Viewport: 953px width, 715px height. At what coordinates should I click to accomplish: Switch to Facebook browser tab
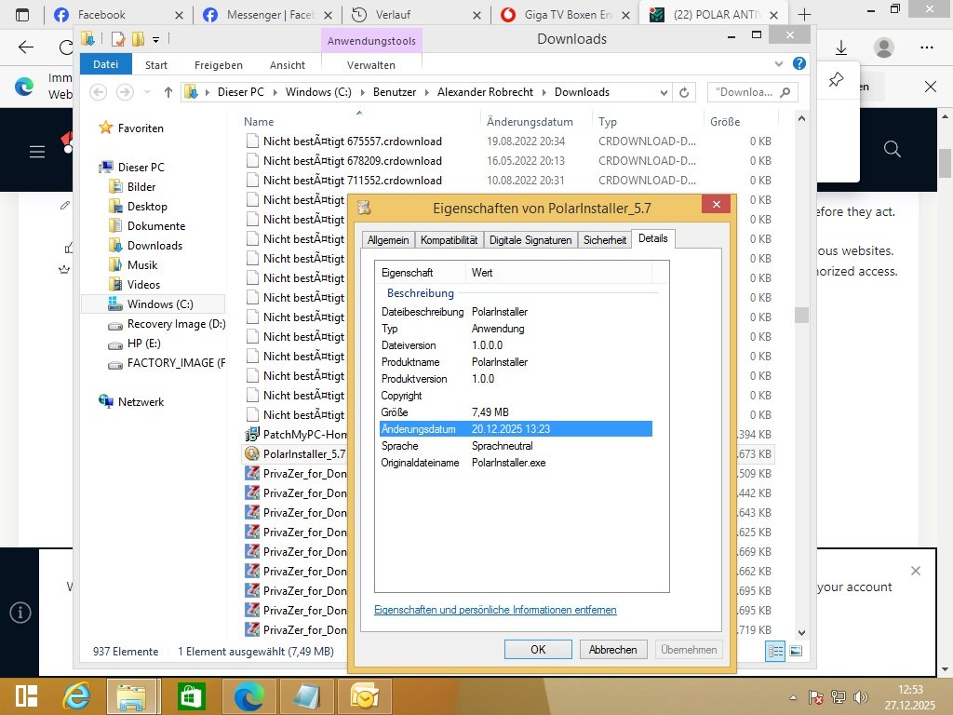[118, 15]
